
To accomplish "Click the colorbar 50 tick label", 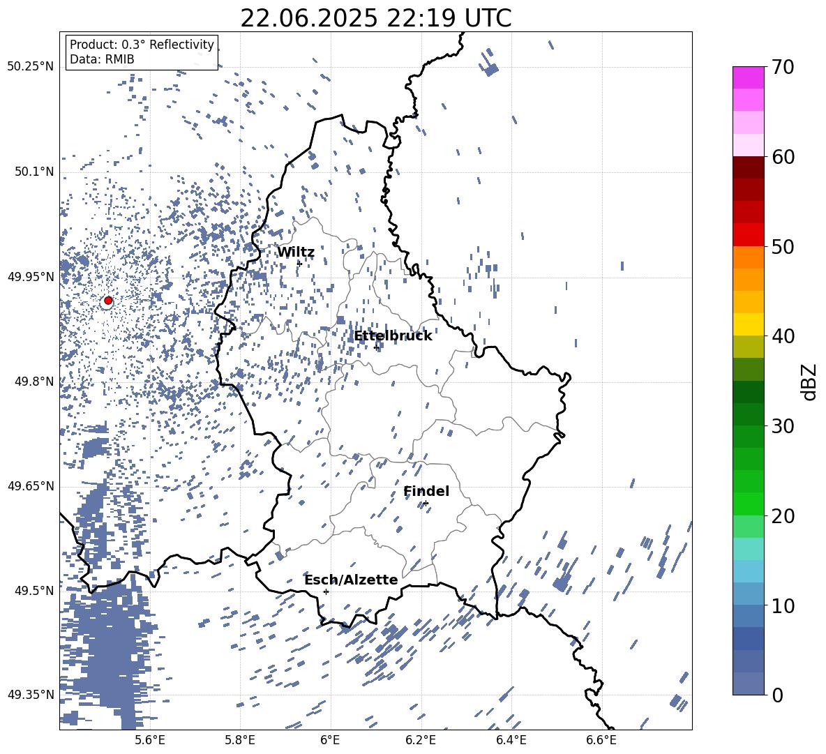I will 783,246.
